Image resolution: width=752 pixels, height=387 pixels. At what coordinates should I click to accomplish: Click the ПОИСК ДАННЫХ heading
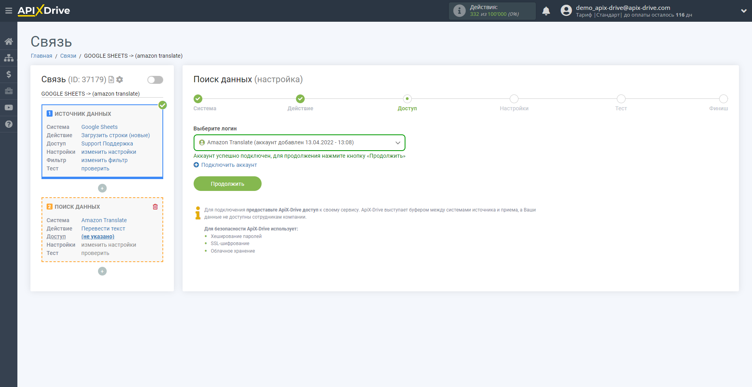(x=77, y=207)
